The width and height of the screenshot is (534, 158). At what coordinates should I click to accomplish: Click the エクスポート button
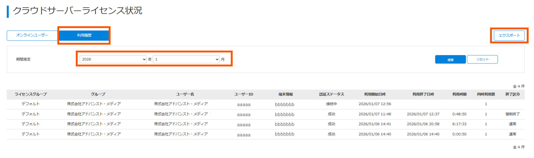(x=509, y=35)
